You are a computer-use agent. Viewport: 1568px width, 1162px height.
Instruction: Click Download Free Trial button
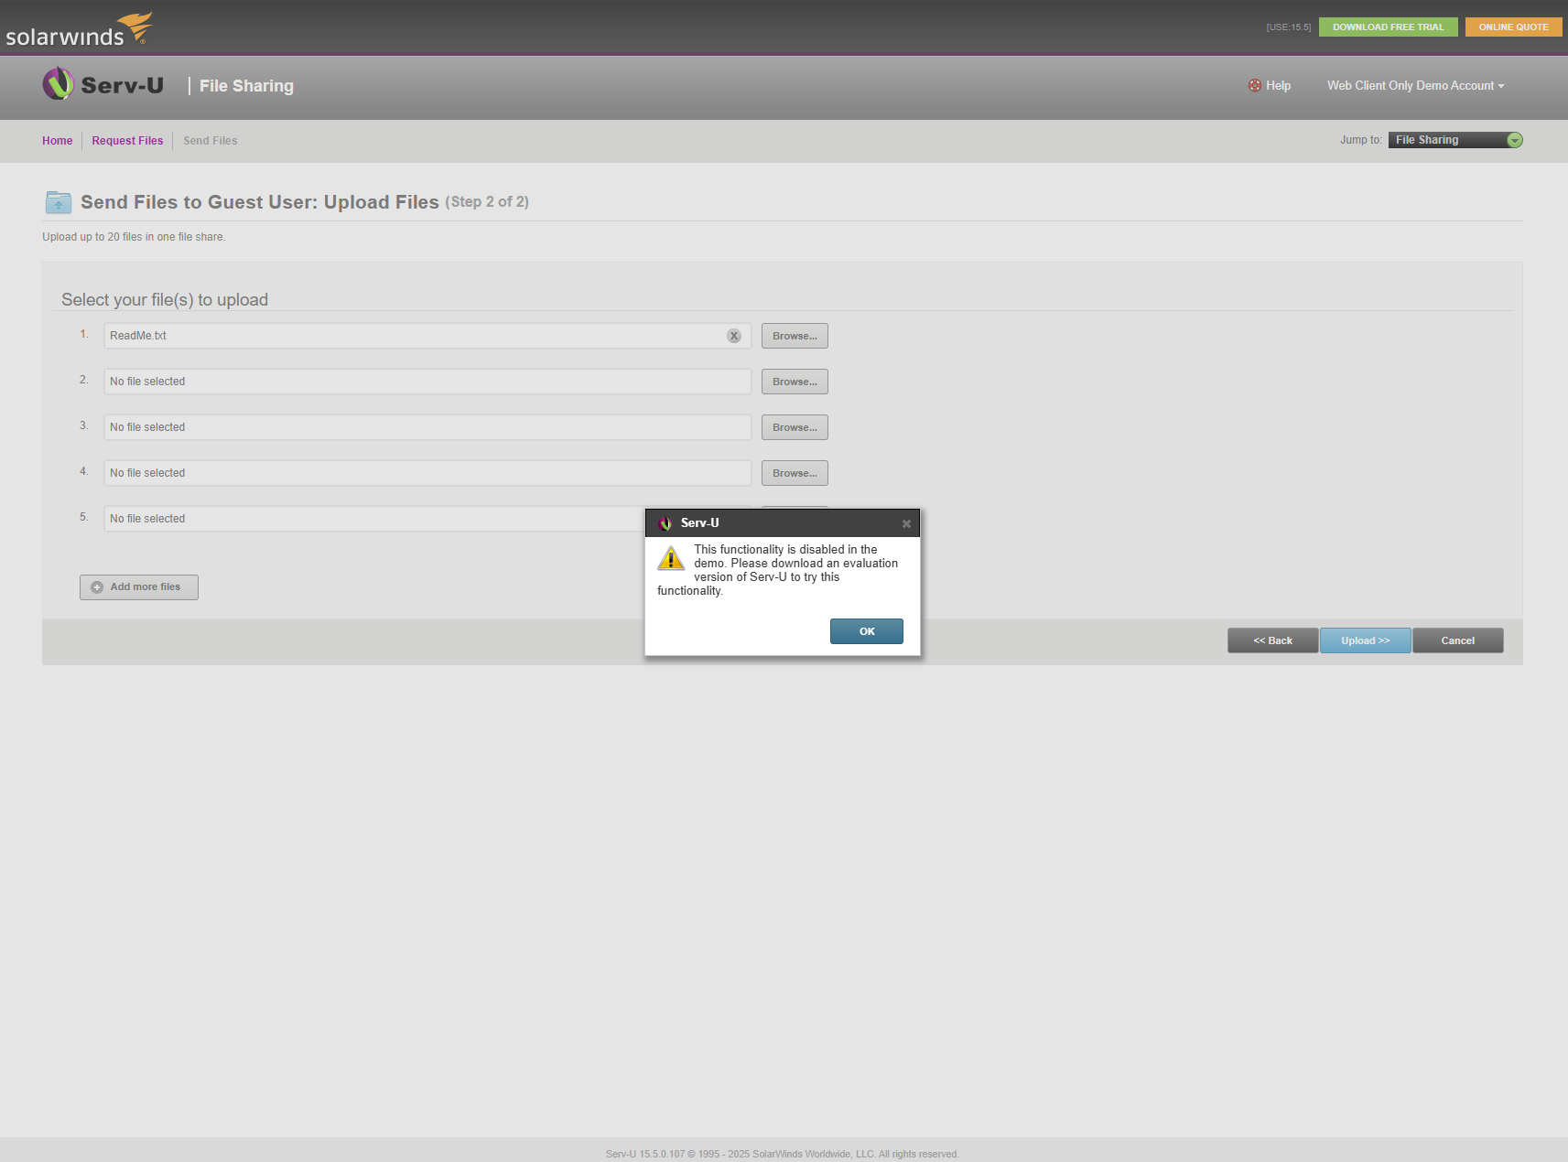tap(1388, 27)
